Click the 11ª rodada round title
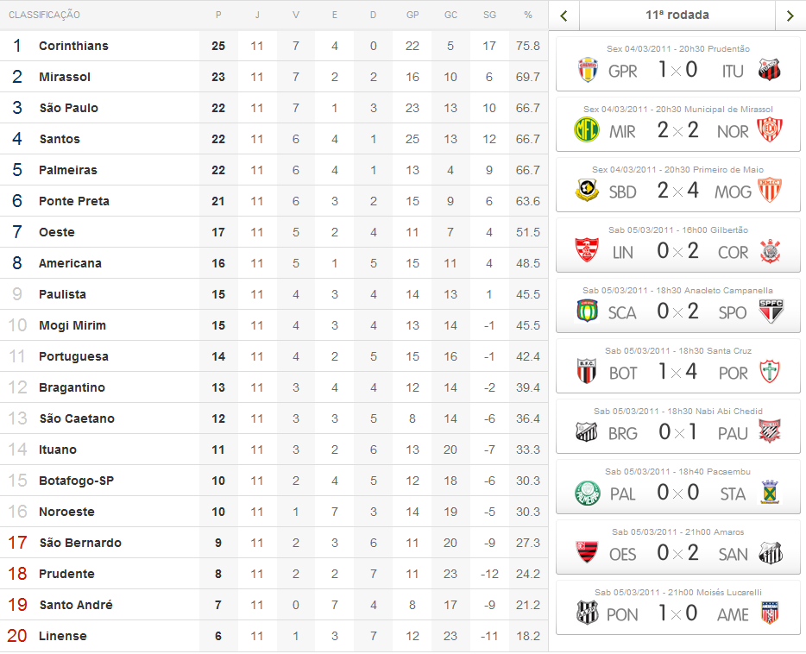This screenshot has height=654, width=806. pos(677,16)
